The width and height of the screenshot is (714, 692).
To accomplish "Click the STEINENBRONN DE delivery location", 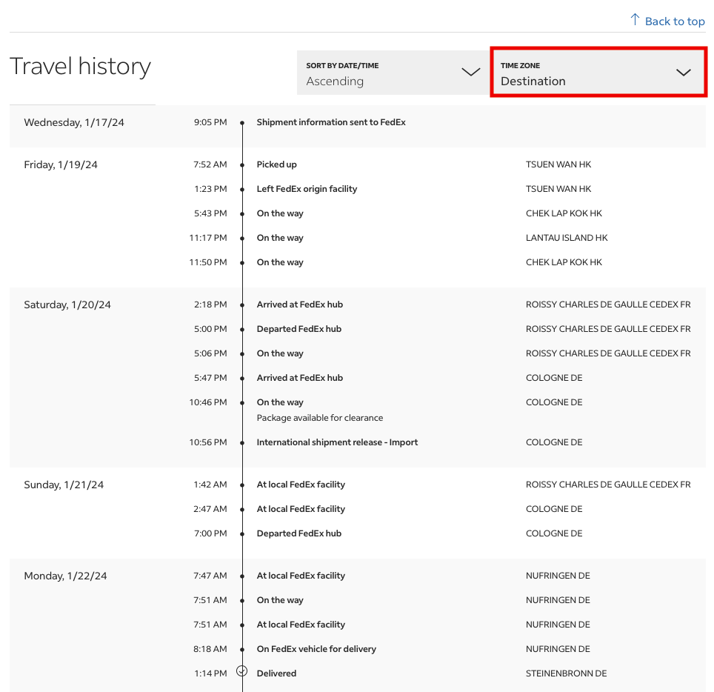I will tap(566, 673).
